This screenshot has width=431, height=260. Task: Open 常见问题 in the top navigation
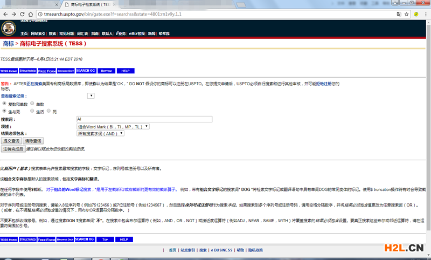[x=66, y=33]
